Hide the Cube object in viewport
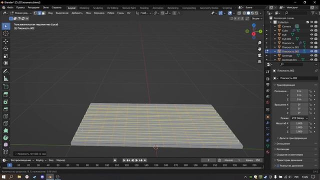This screenshot has height=180, width=320. (x=311, y=30)
